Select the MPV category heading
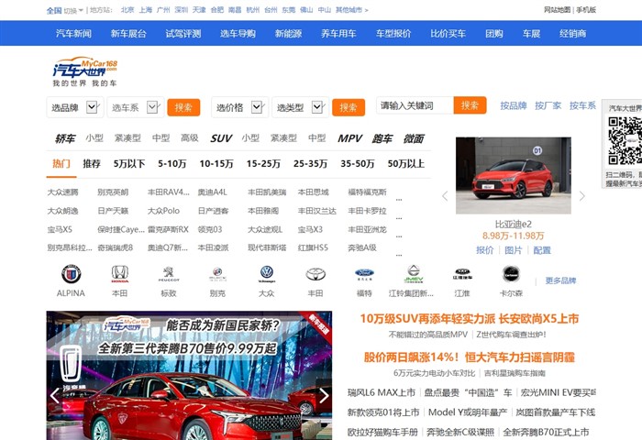 349,138
